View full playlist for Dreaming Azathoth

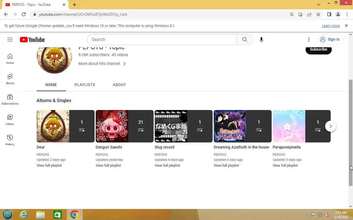226,166
